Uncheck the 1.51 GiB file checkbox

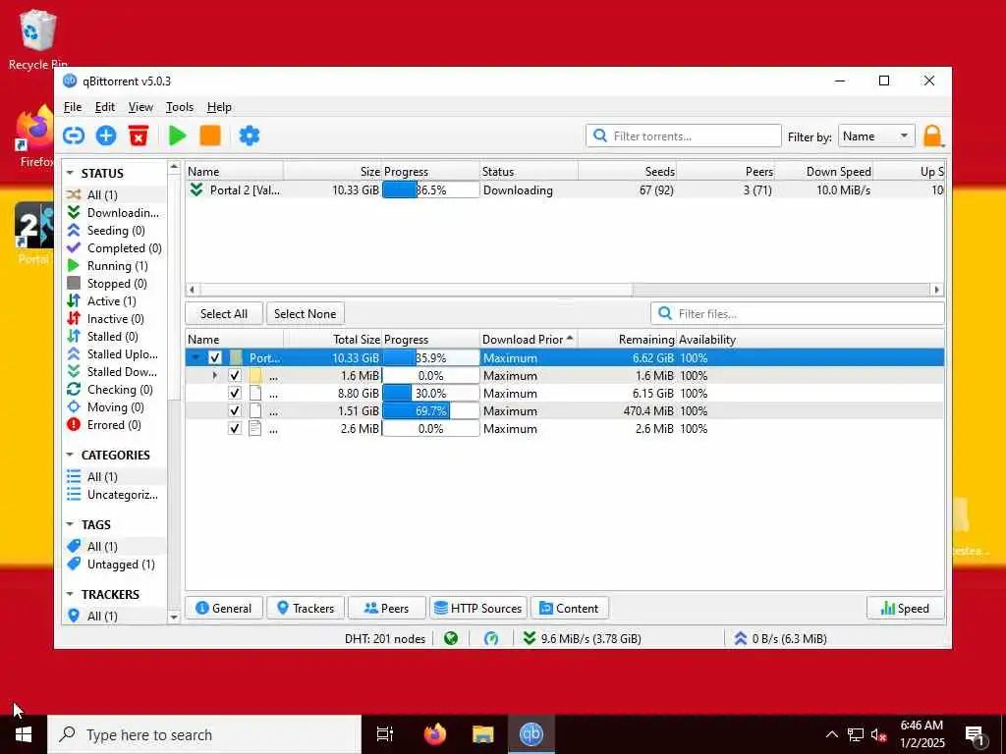[x=235, y=411]
